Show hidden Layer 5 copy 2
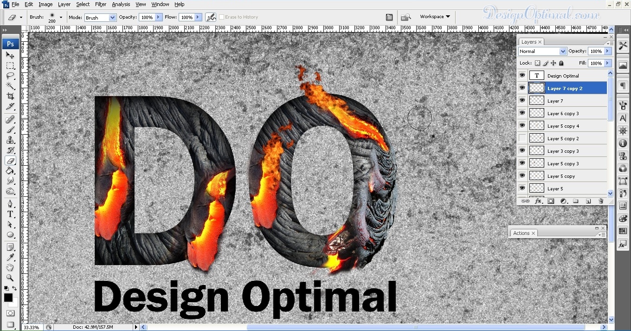The width and height of the screenshot is (631, 331). point(522,138)
